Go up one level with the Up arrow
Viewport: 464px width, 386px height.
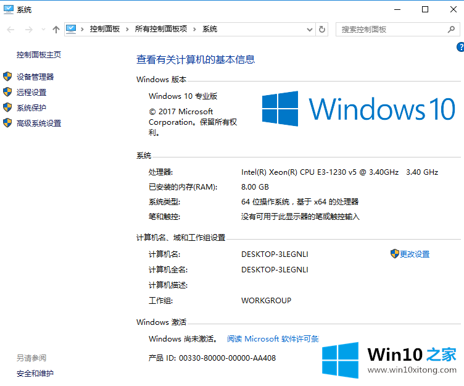[56, 29]
